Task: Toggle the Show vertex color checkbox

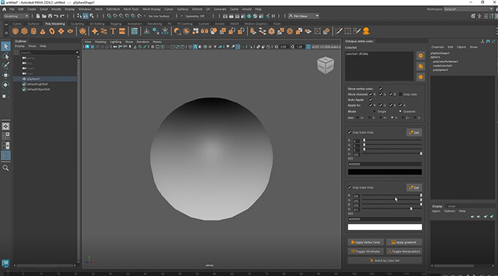Action: (x=381, y=89)
